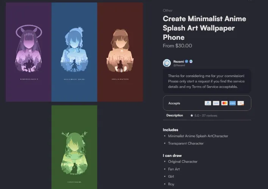Click 'Minimalist Anime Splash ArtCharacter' list item
Viewport: 268px width, 189px height.
[x=198, y=136]
